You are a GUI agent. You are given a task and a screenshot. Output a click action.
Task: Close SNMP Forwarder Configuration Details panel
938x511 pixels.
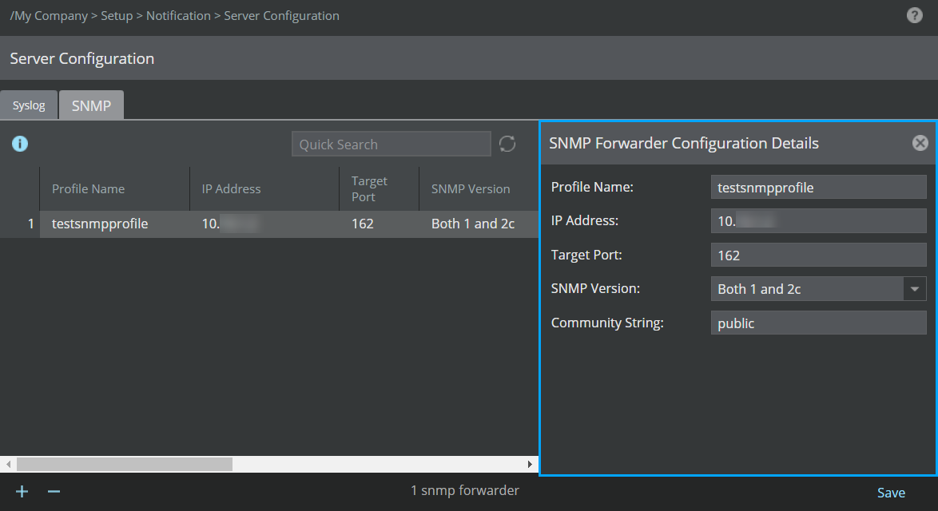pyautogui.click(x=920, y=143)
